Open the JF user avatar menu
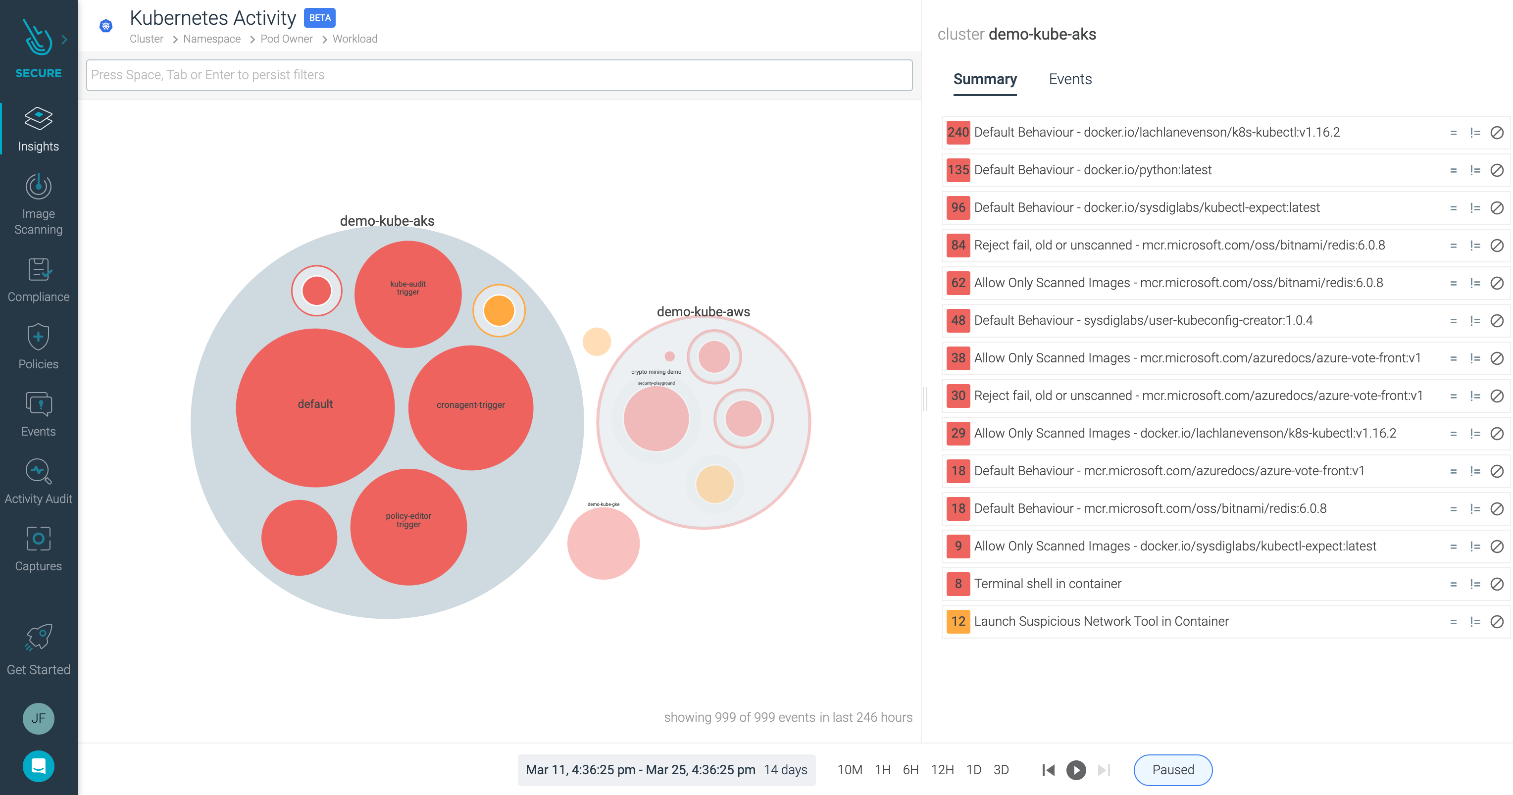Screen dimensions: 1513x795 point(39,719)
